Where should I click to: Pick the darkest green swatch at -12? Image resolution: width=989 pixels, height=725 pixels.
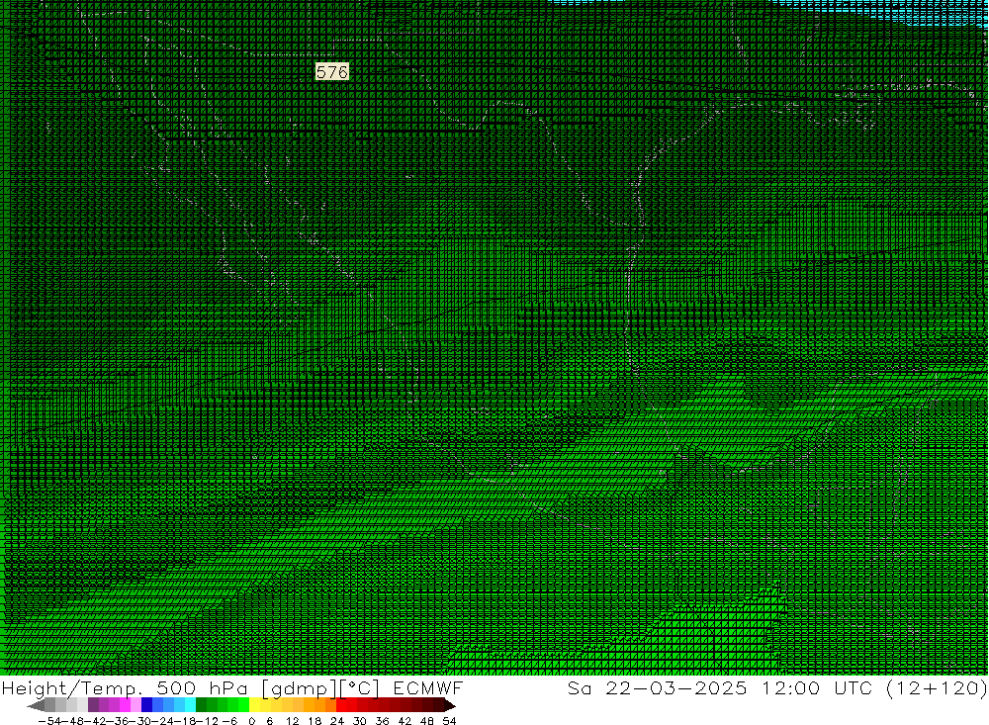point(201,705)
